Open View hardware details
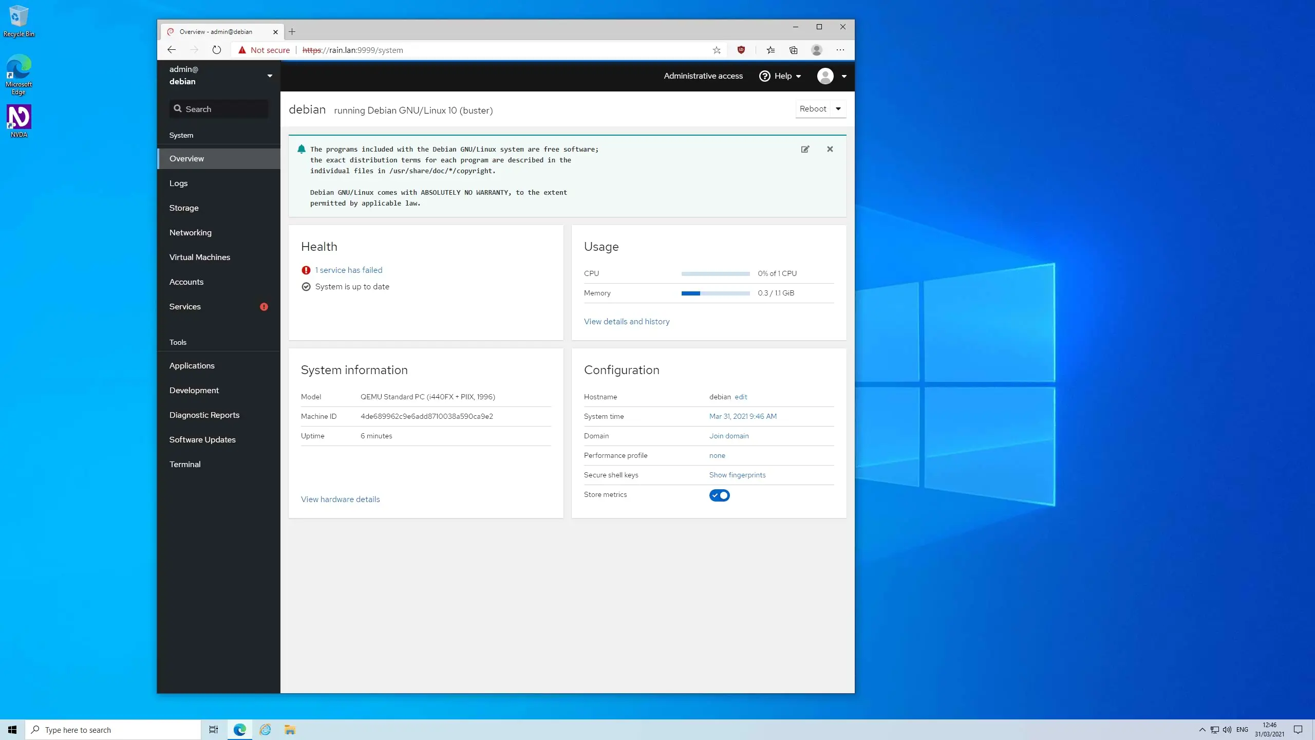 (x=340, y=499)
